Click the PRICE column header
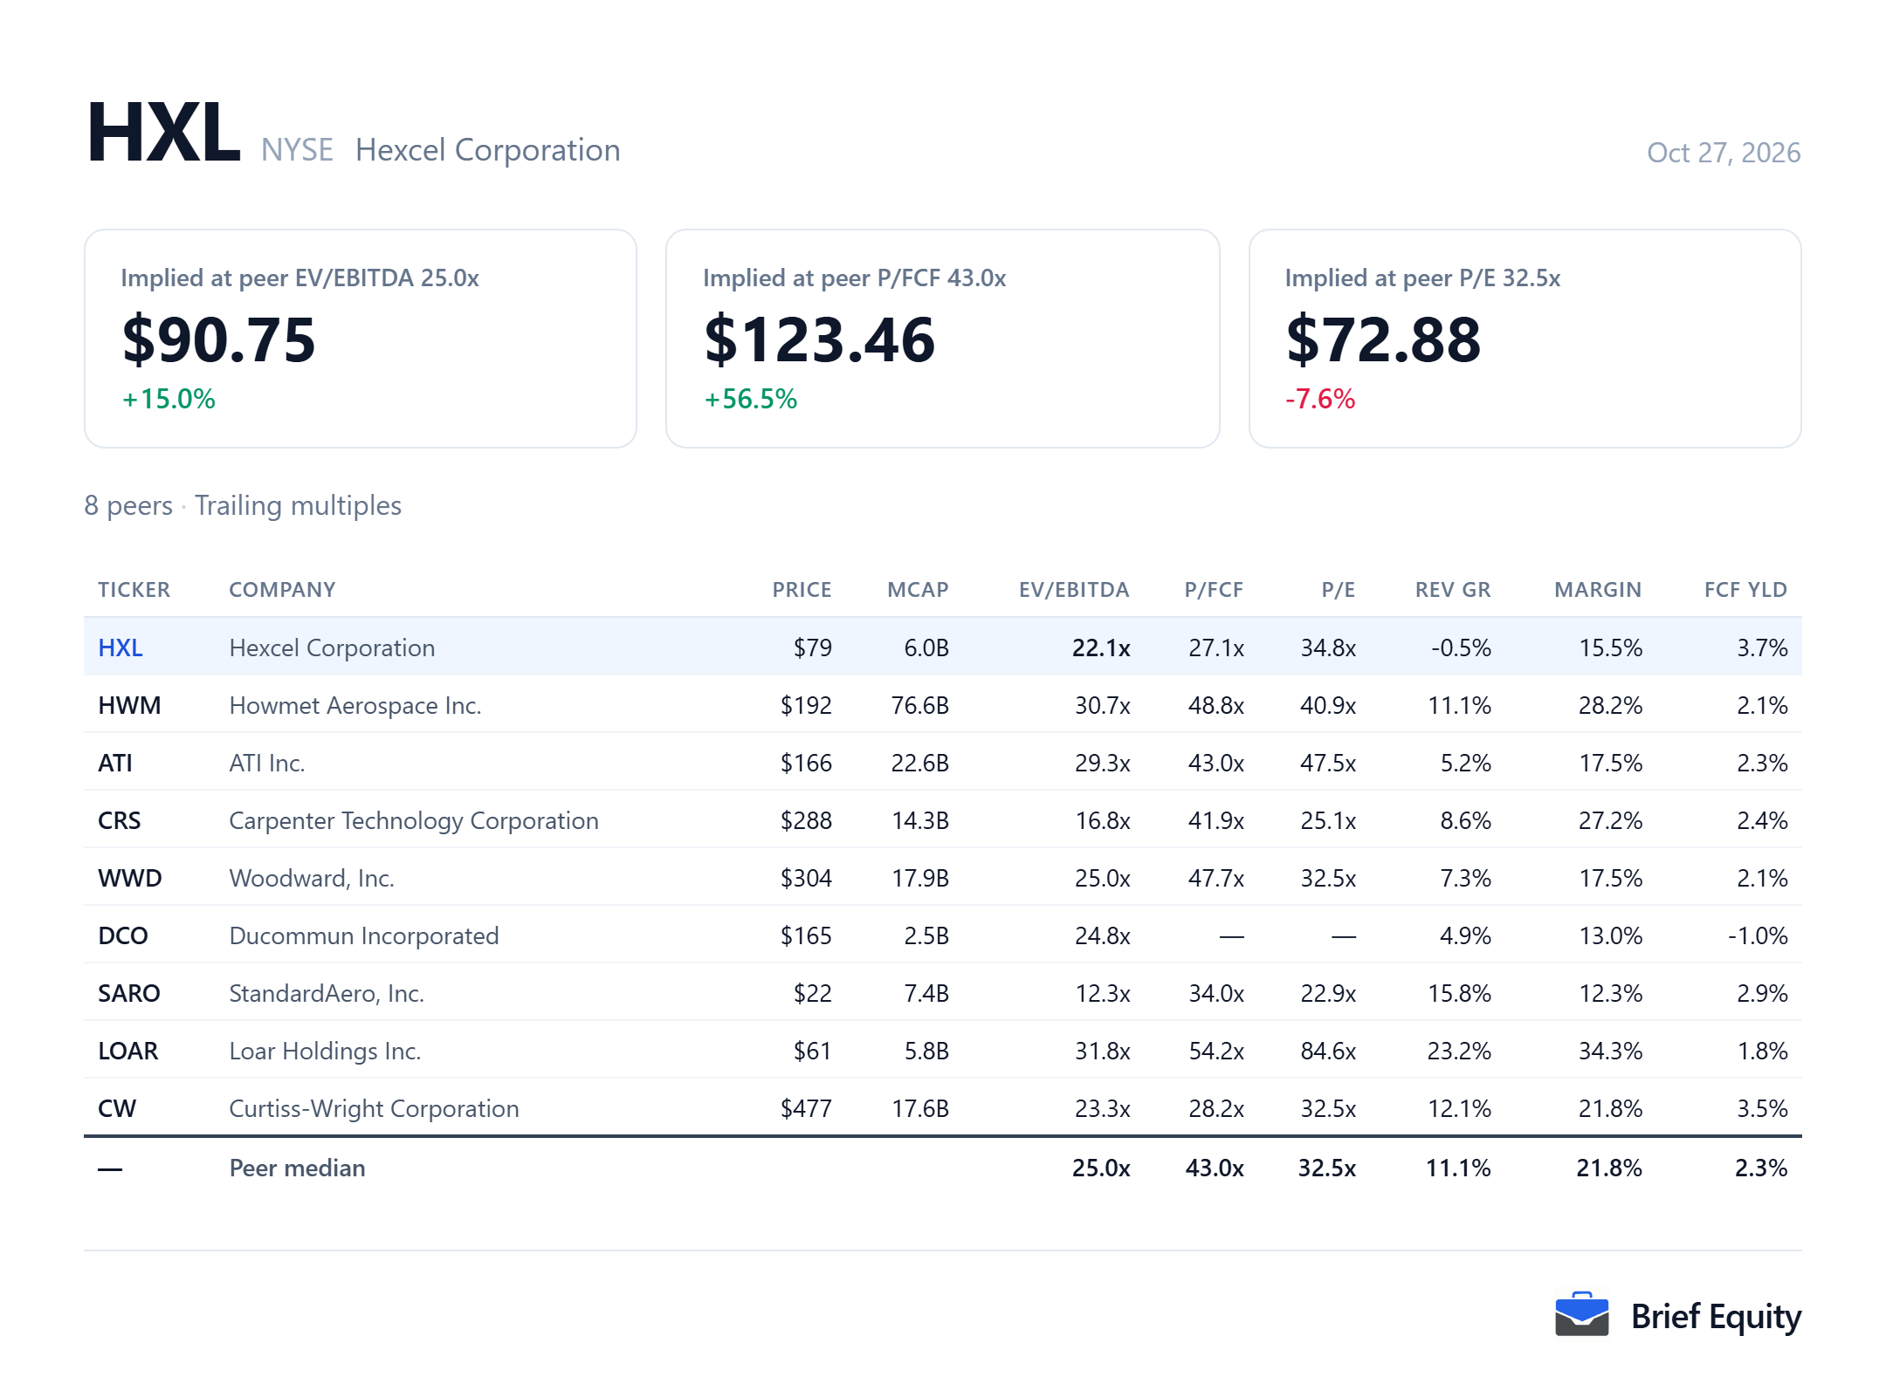This screenshot has height=1384, width=1886. point(802,590)
